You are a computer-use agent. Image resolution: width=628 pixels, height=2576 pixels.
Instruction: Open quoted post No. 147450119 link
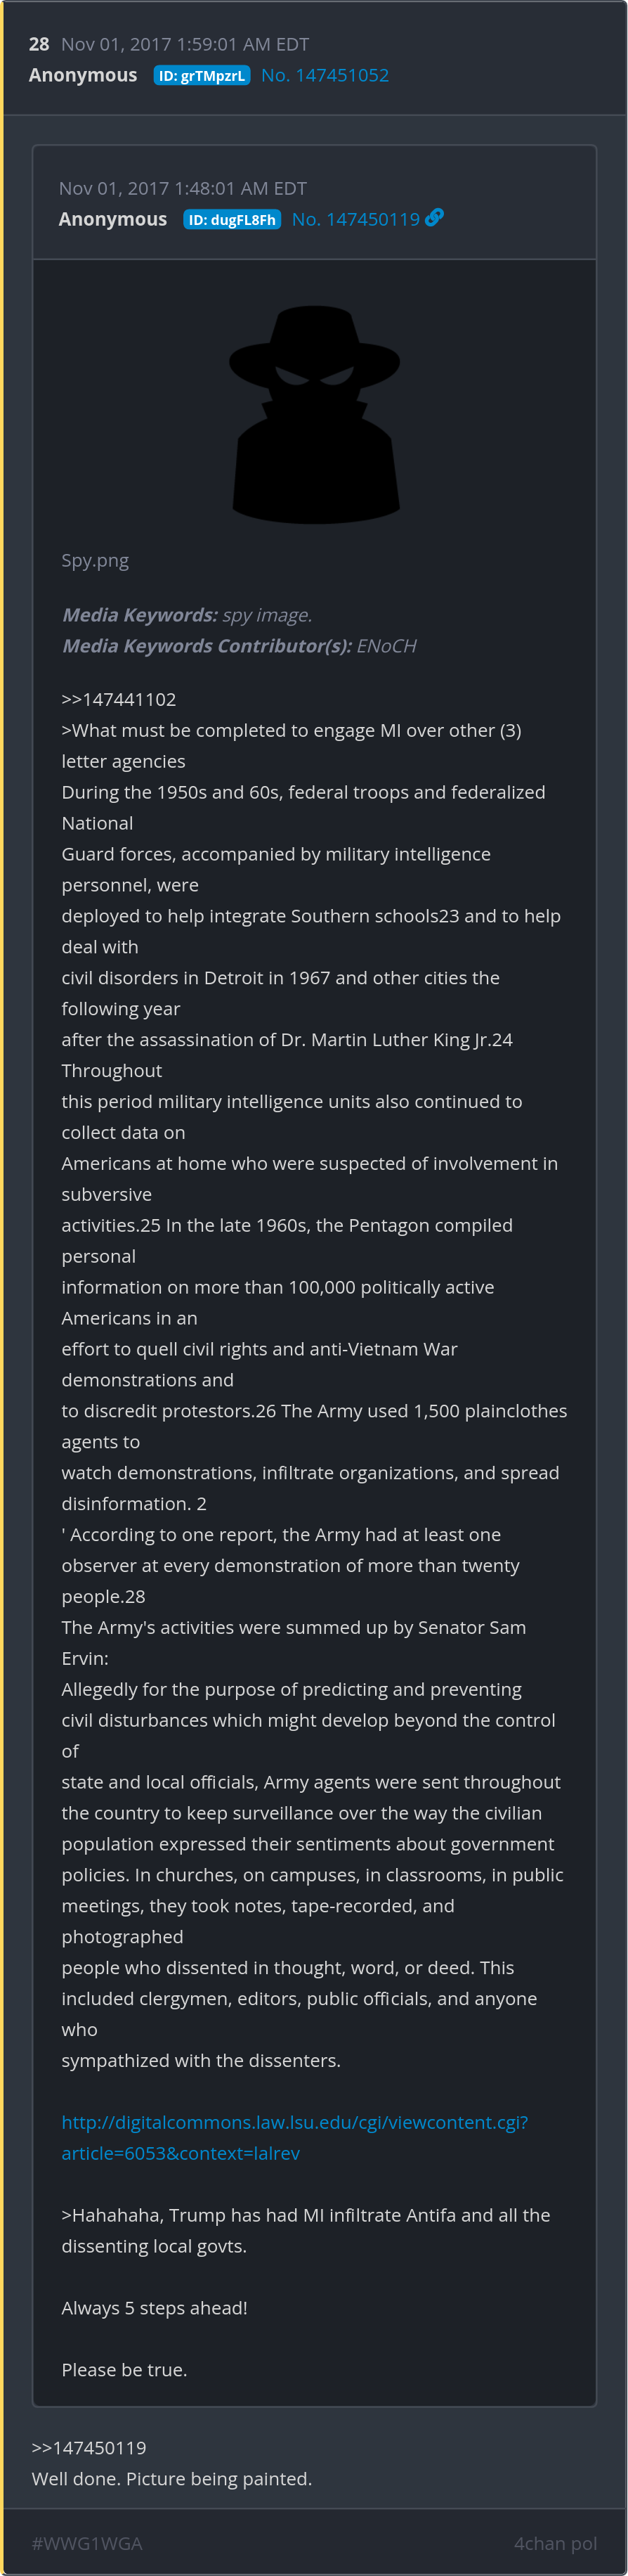355,219
